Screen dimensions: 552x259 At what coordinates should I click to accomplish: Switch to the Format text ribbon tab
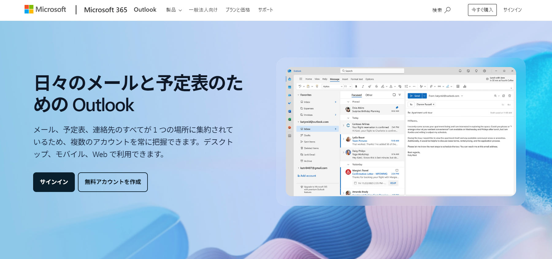(357, 79)
